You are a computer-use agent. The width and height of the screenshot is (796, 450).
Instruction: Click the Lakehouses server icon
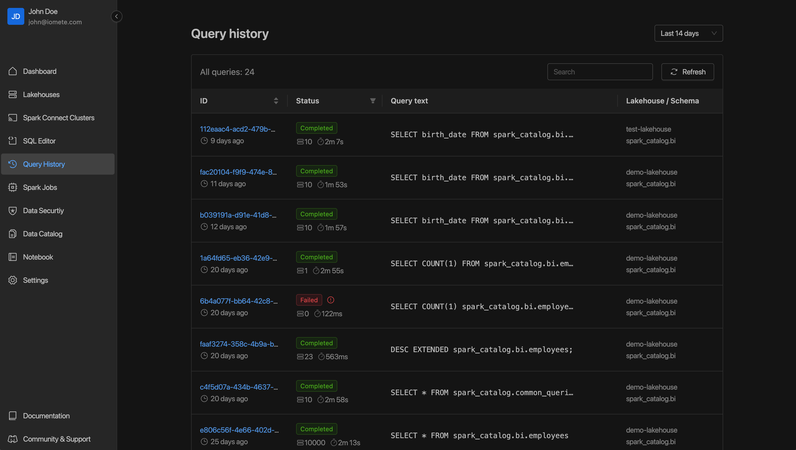pos(13,95)
